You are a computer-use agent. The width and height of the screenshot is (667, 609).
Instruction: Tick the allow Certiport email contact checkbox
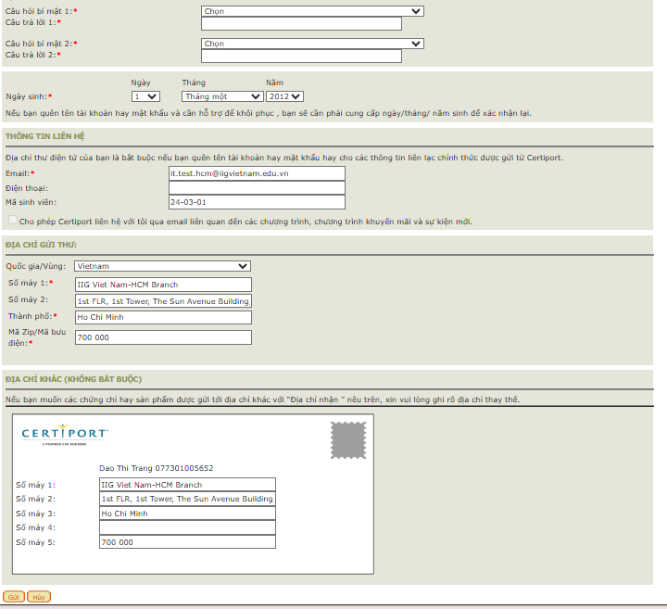(x=12, y=221)
